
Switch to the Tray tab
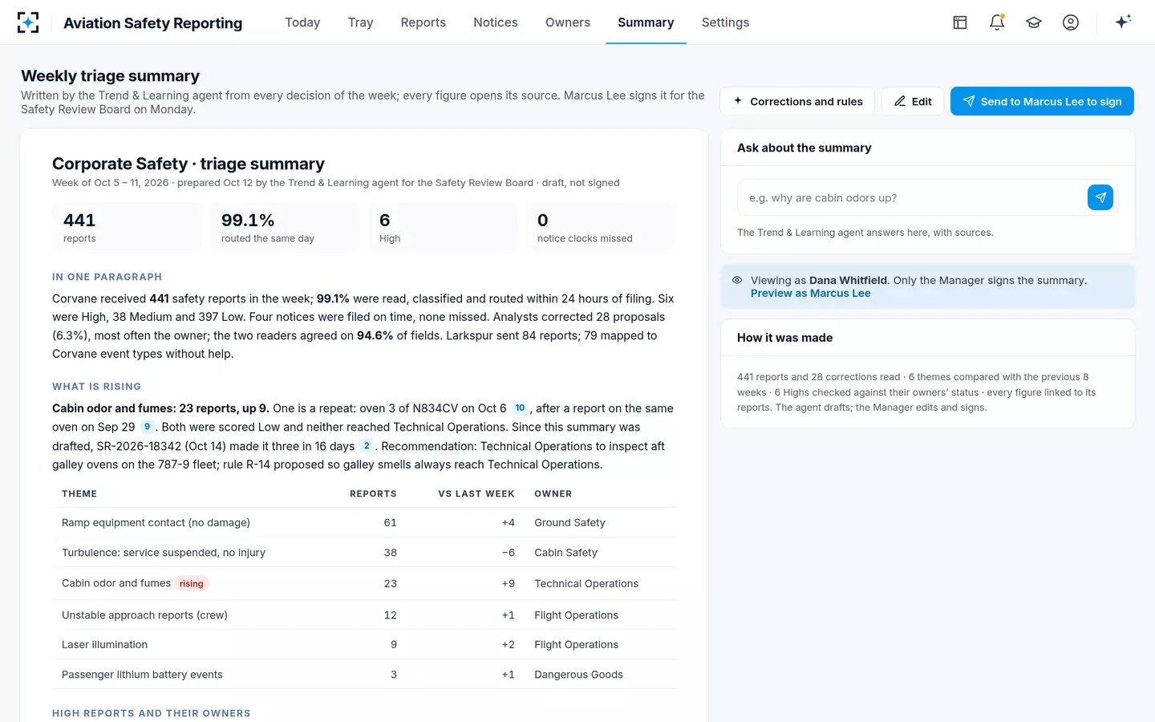(360, 22)
